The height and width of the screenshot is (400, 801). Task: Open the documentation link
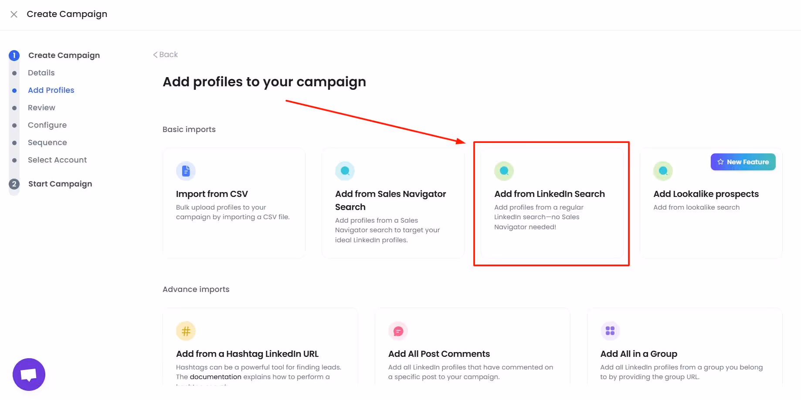(216, 376)
